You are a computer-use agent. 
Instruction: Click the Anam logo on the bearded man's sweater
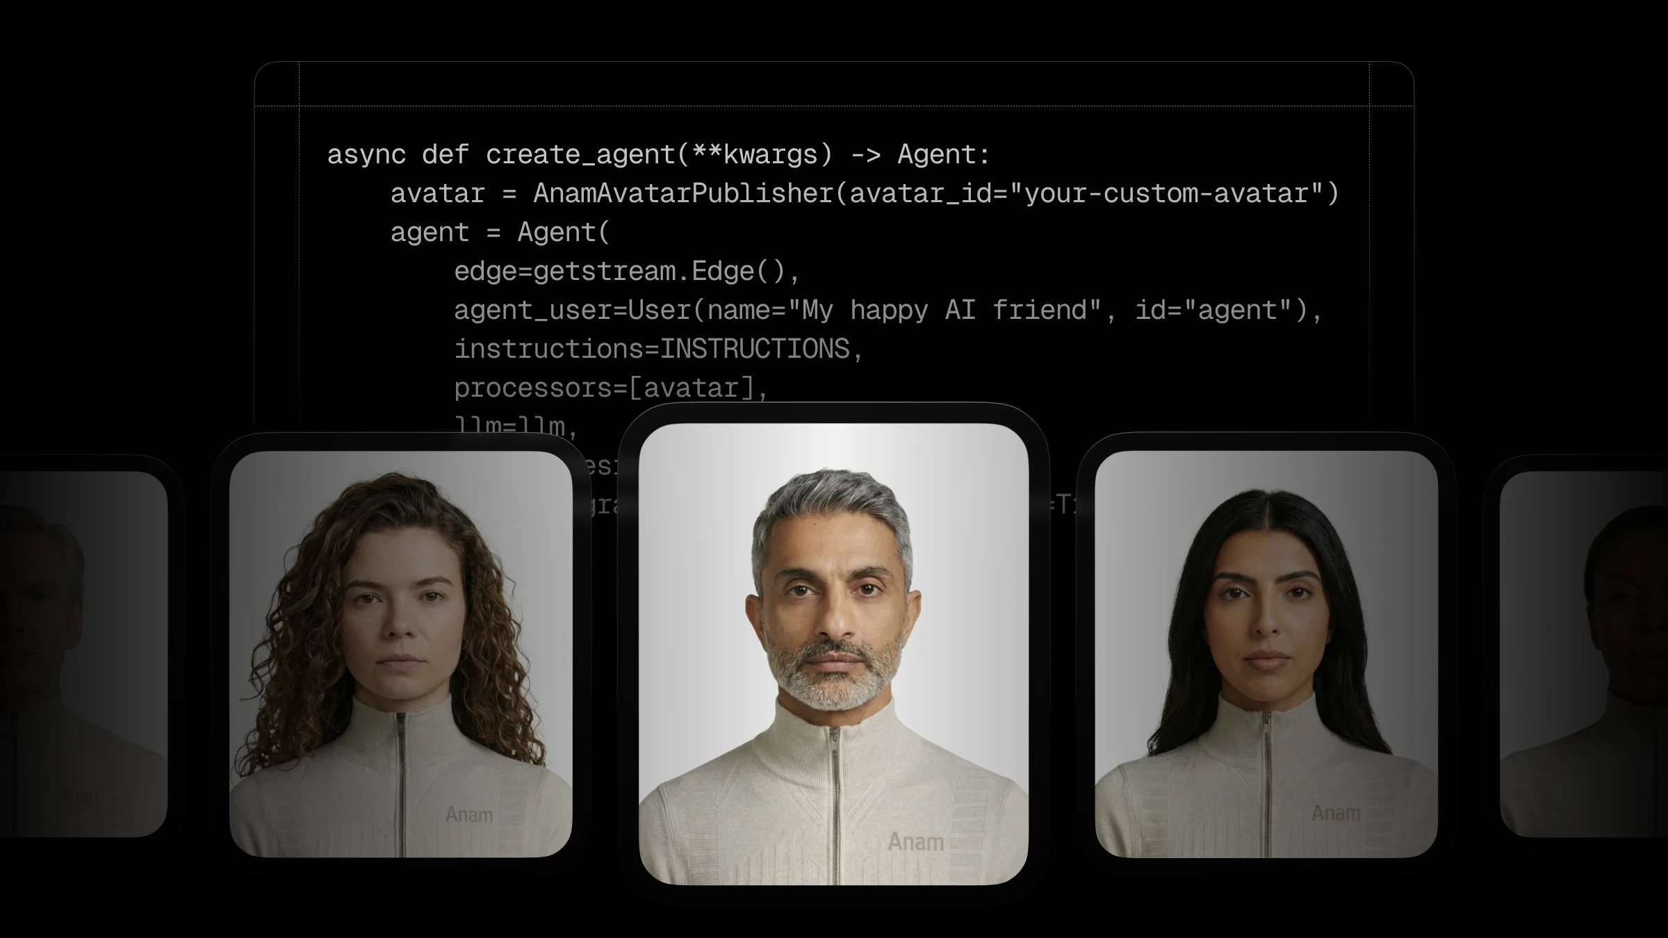[915, 842]
